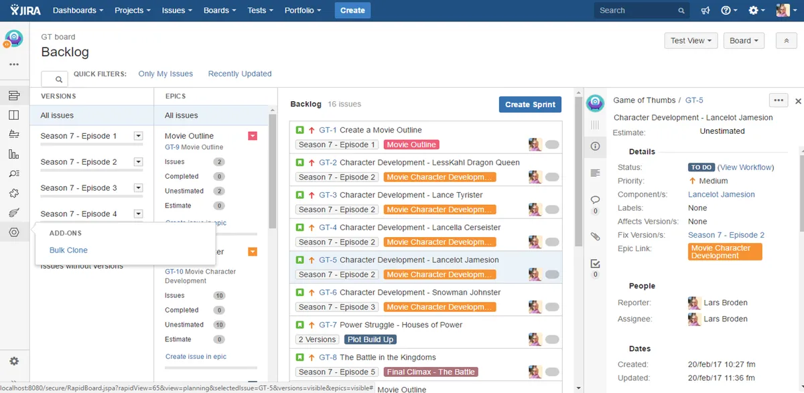Open the Dashboards menu

[78, 11]
